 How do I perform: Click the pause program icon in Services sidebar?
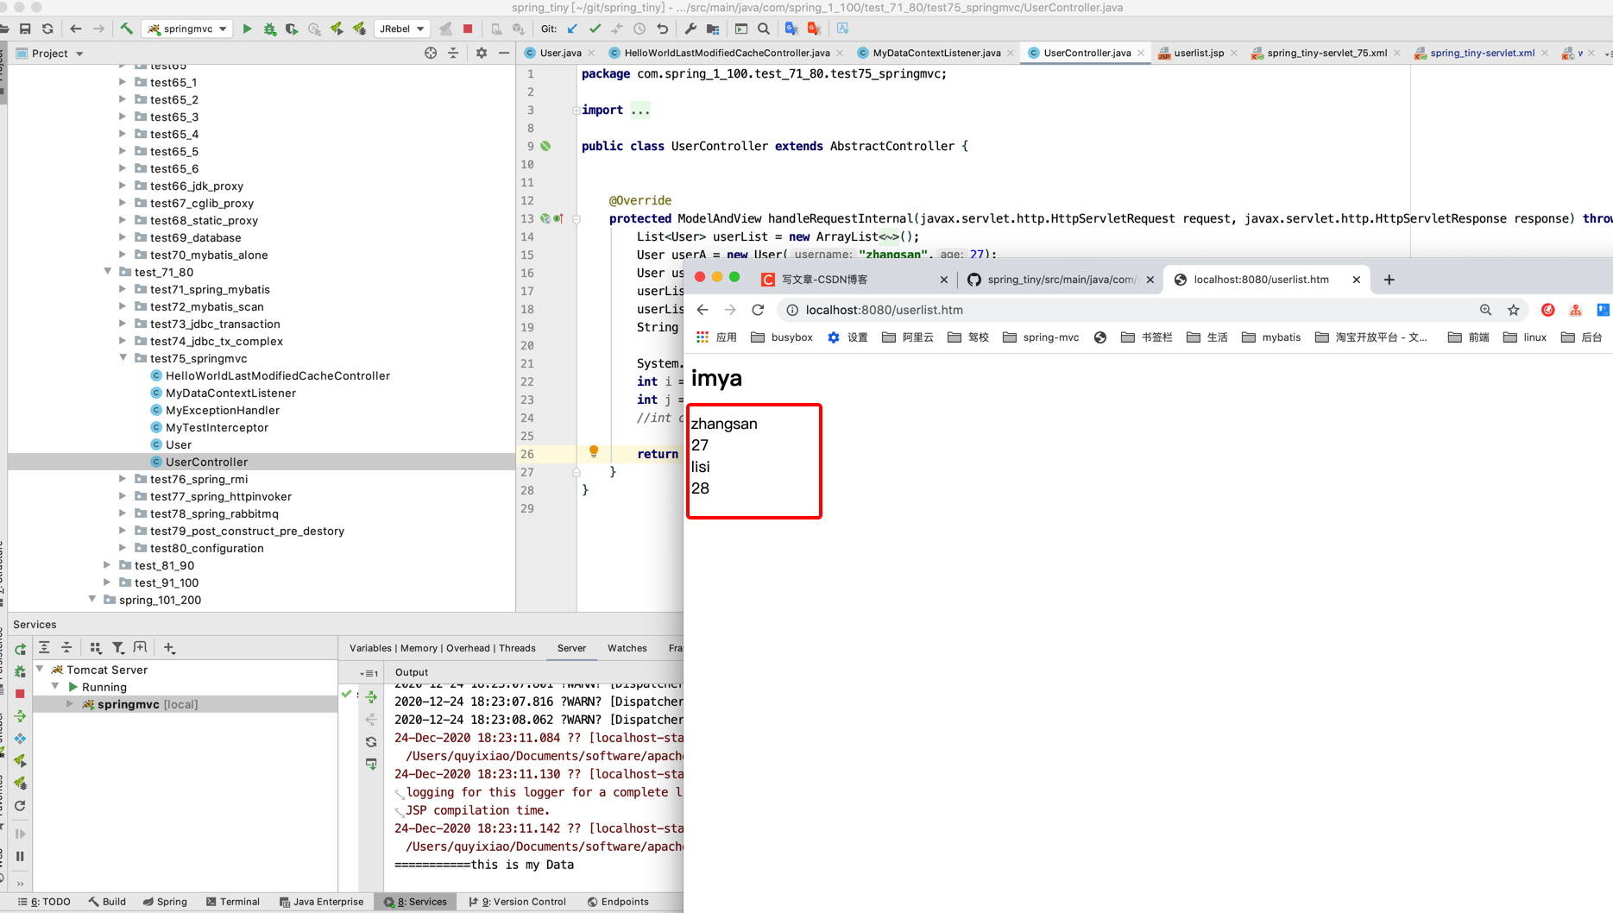point(20,856)
